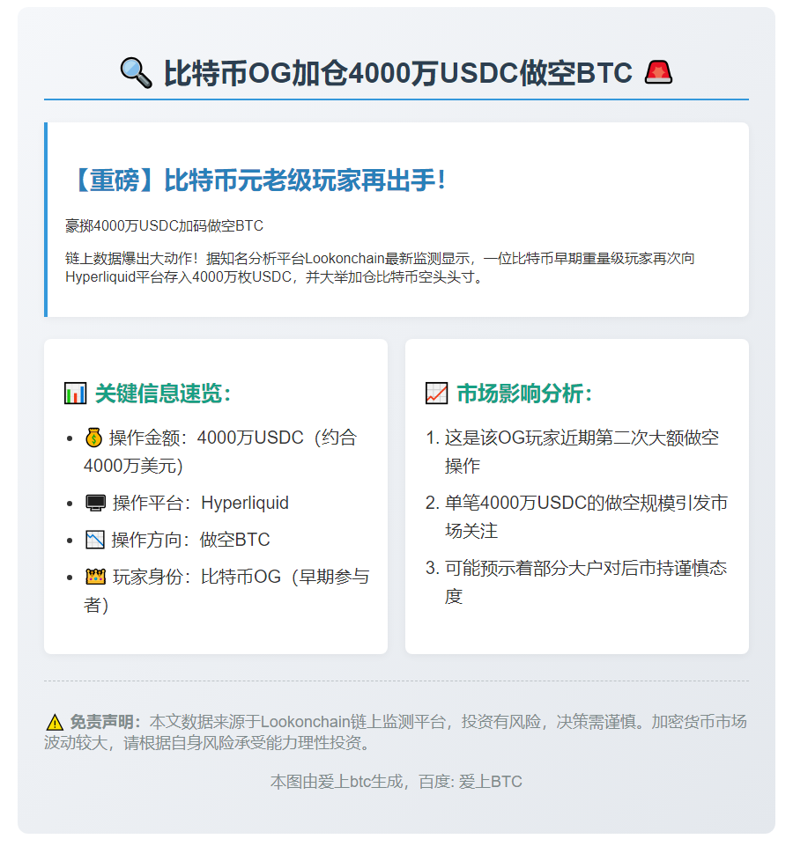Screen dimensions: 793x861
Task: Click the 市场影响分析 section heading
Action: click(x=524, y=394)
